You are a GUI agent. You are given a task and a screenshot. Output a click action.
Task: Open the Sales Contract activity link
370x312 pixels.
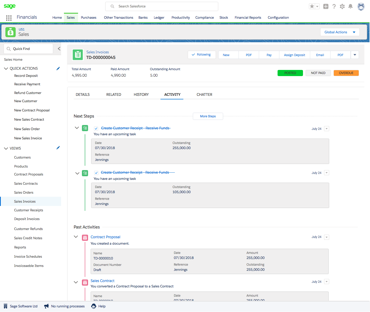(102, 281)
